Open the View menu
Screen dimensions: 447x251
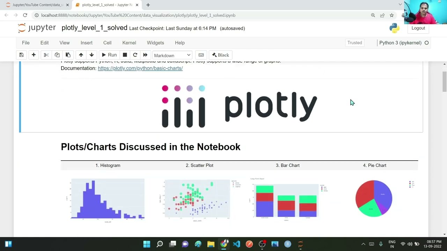pyautogui.click(x=65, y=43)
